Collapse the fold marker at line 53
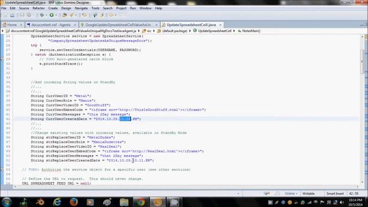Image resolution: width=368 pixels, height=207 pixels. coord(2,170)
